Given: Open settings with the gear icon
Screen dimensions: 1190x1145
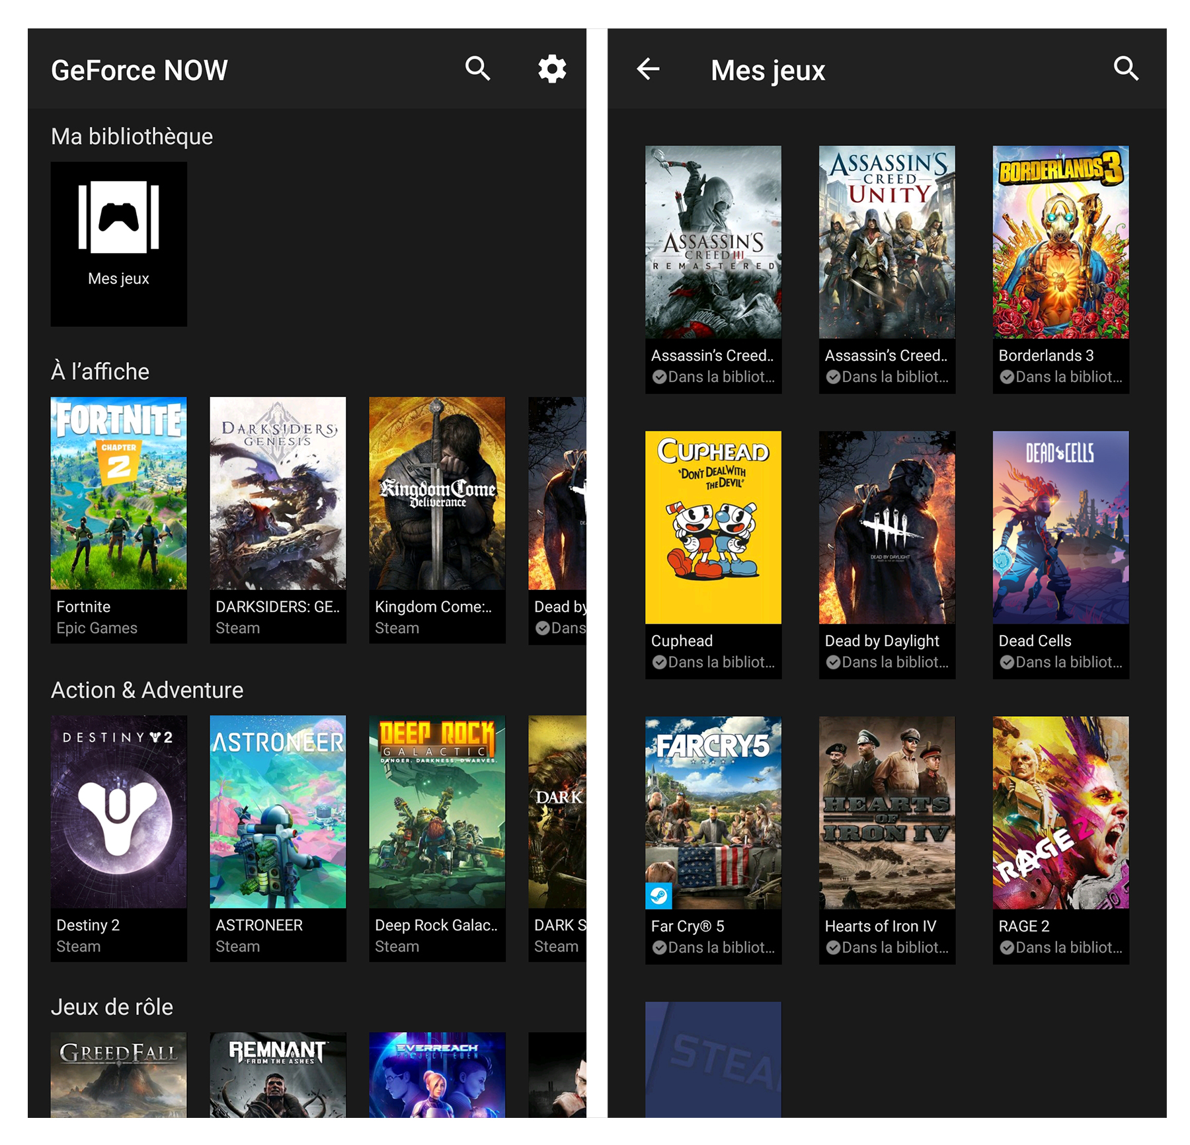Looking at the screenshot, I should 552,69.
